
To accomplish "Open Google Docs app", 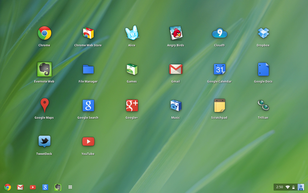I will click(x=263, y=69).
